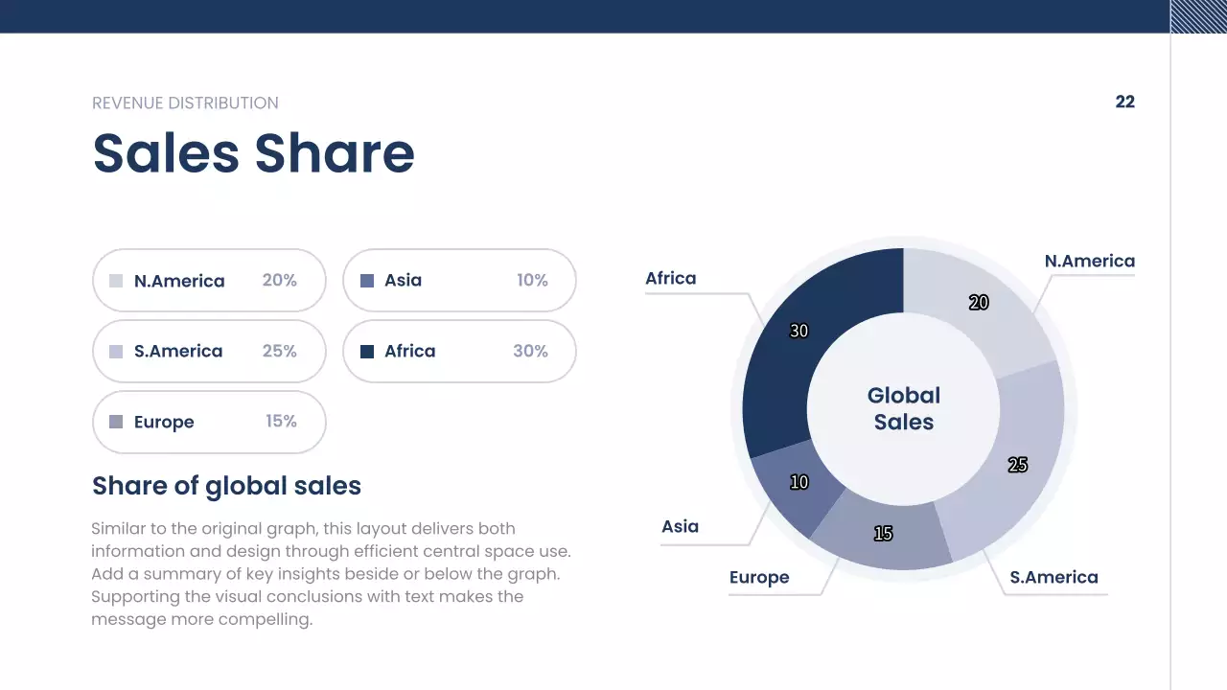This screenshot has height=690, width=1227.
Task: Click the 30% value in the Africa legend
Action: (x=530, y=351)
